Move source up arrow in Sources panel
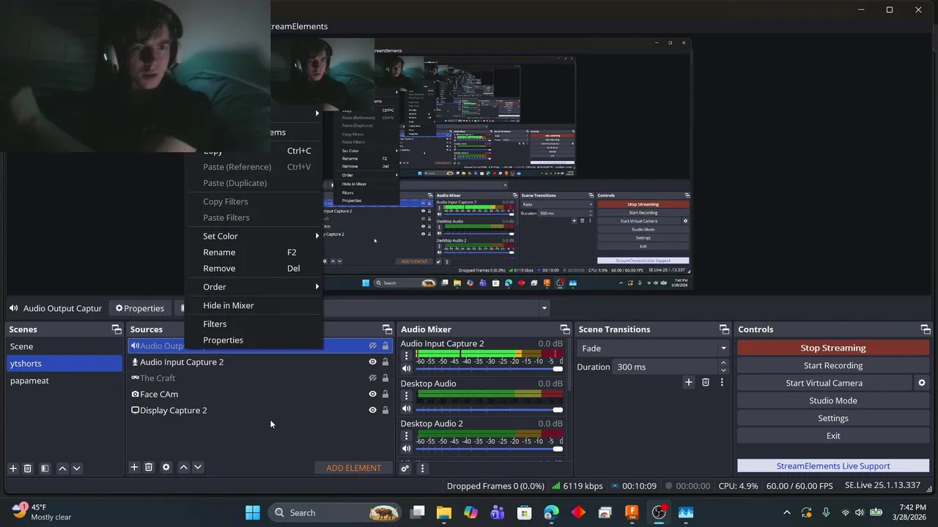The height and width of the screenshot is (527, 938). coord(184,467)
